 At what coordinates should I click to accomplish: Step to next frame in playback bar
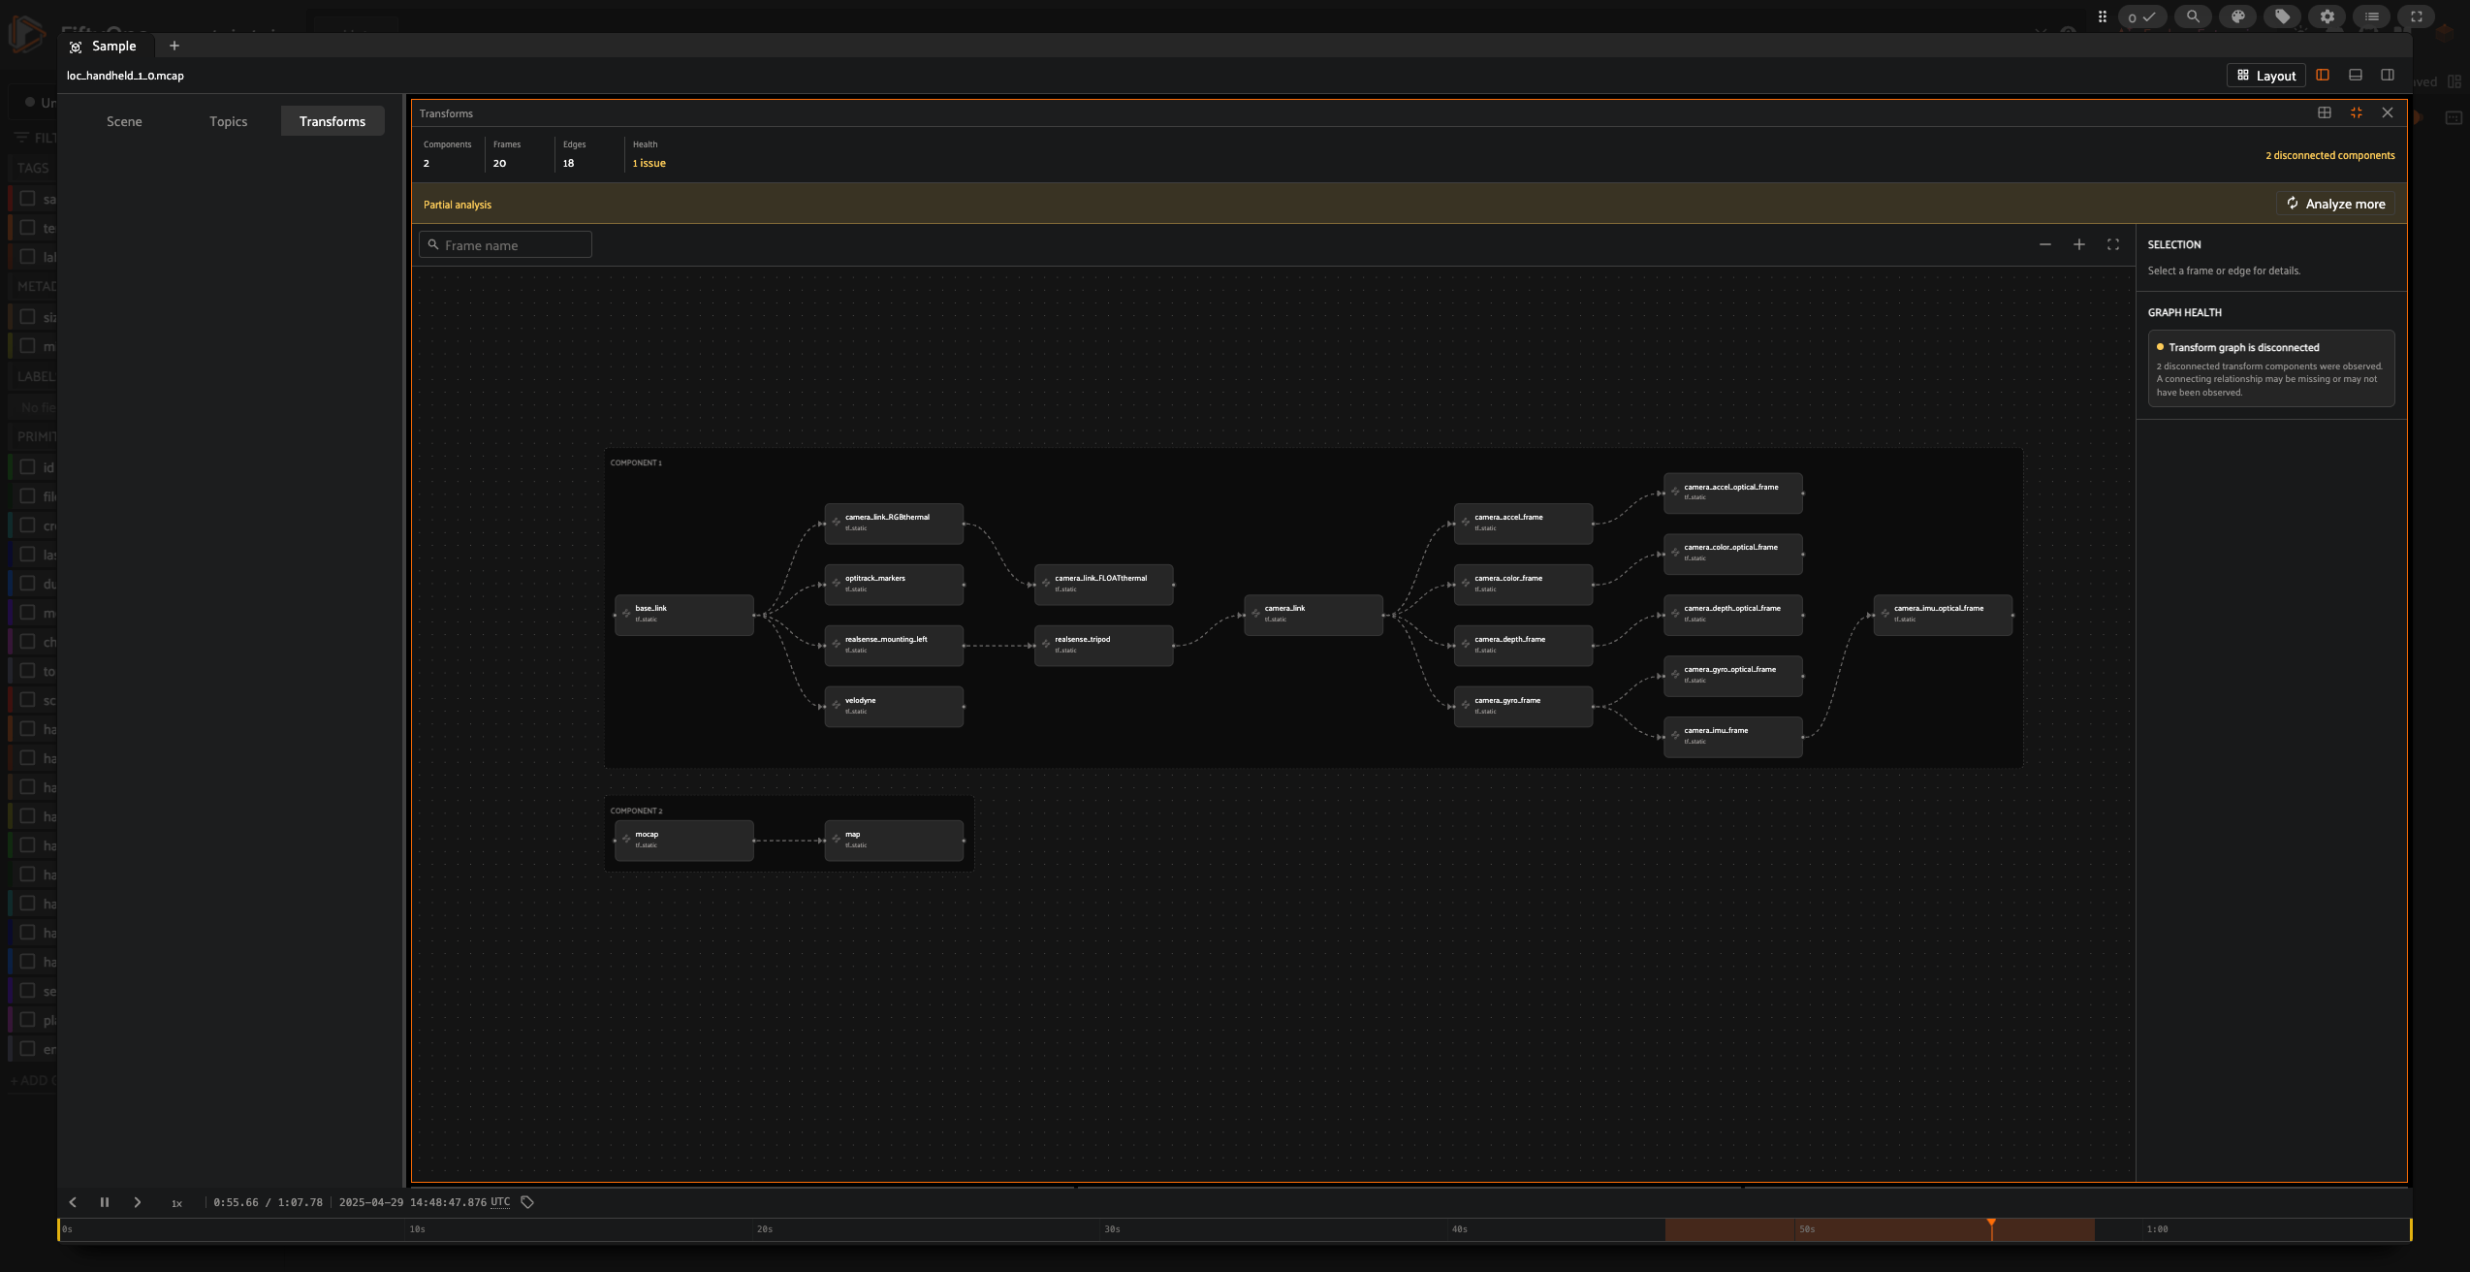point(138,1202)
